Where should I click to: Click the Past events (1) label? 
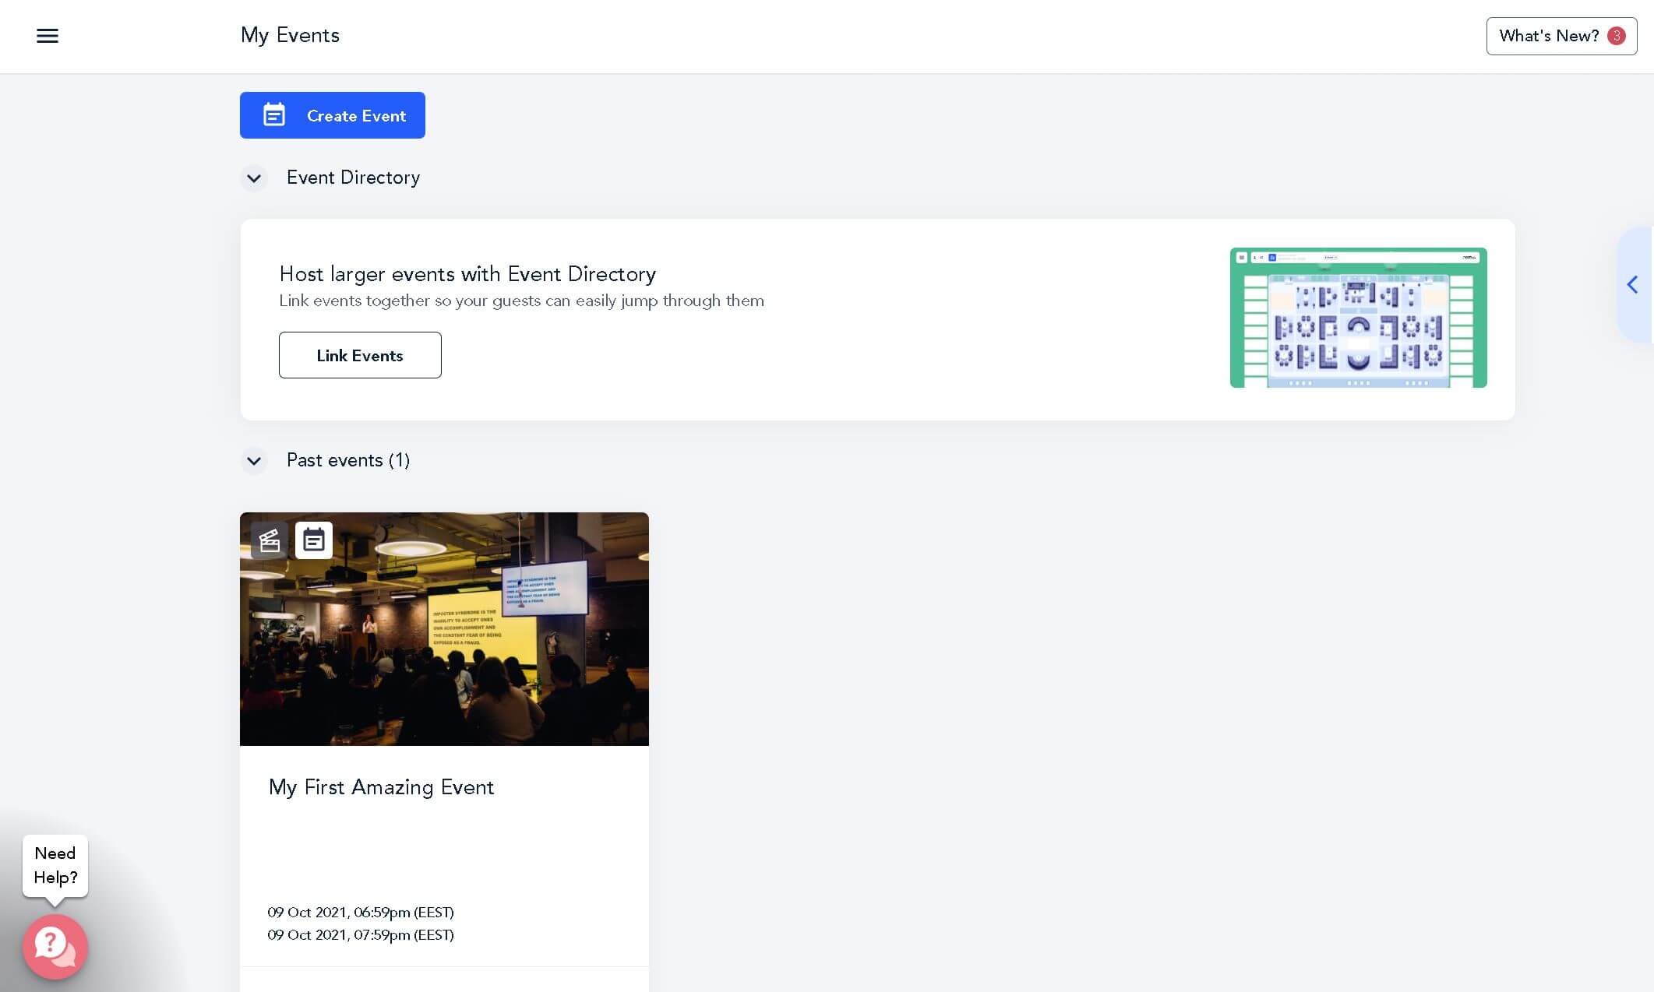[348, 460]
